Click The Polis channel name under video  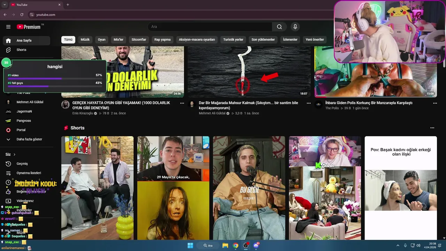332,108
